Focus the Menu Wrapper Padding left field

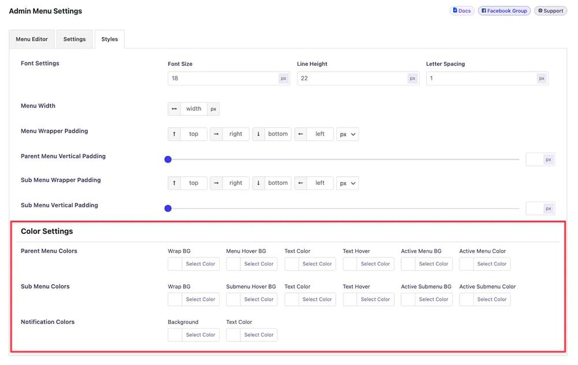(320, 134)
